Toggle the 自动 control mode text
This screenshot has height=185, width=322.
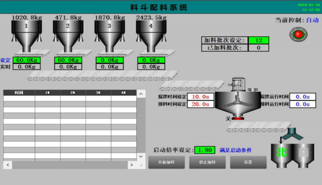pyautogui.click(x=312, y=20)
